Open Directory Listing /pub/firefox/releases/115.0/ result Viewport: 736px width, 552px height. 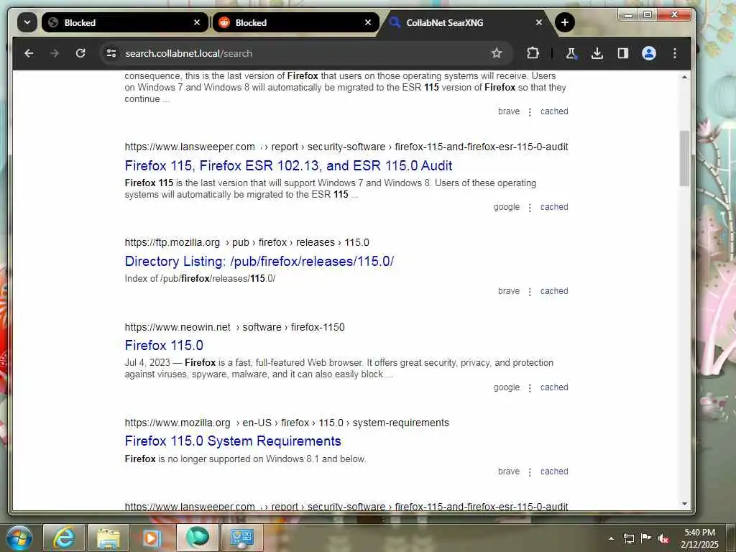[259, 262]
